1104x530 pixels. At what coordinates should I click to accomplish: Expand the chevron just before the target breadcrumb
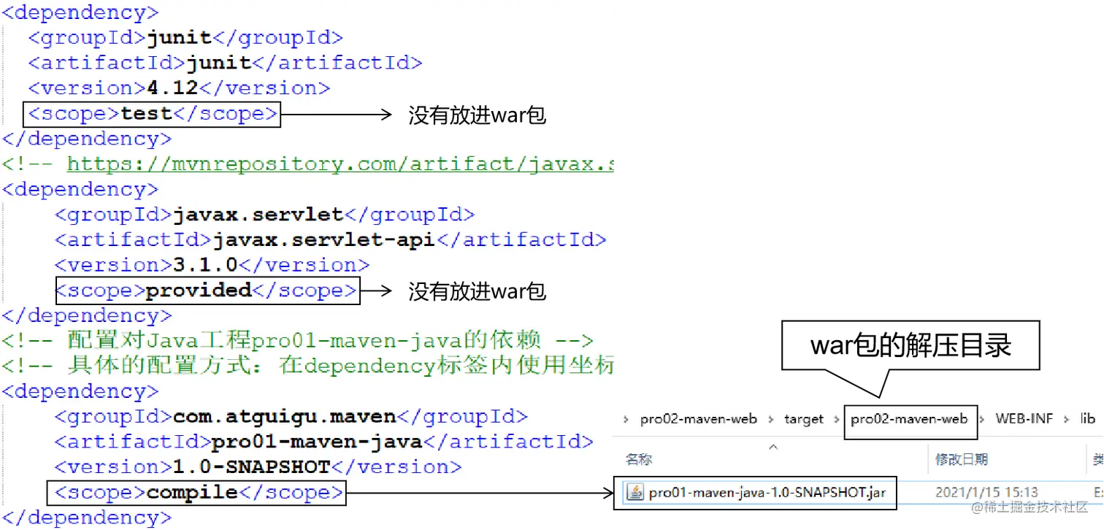[771, 419]
